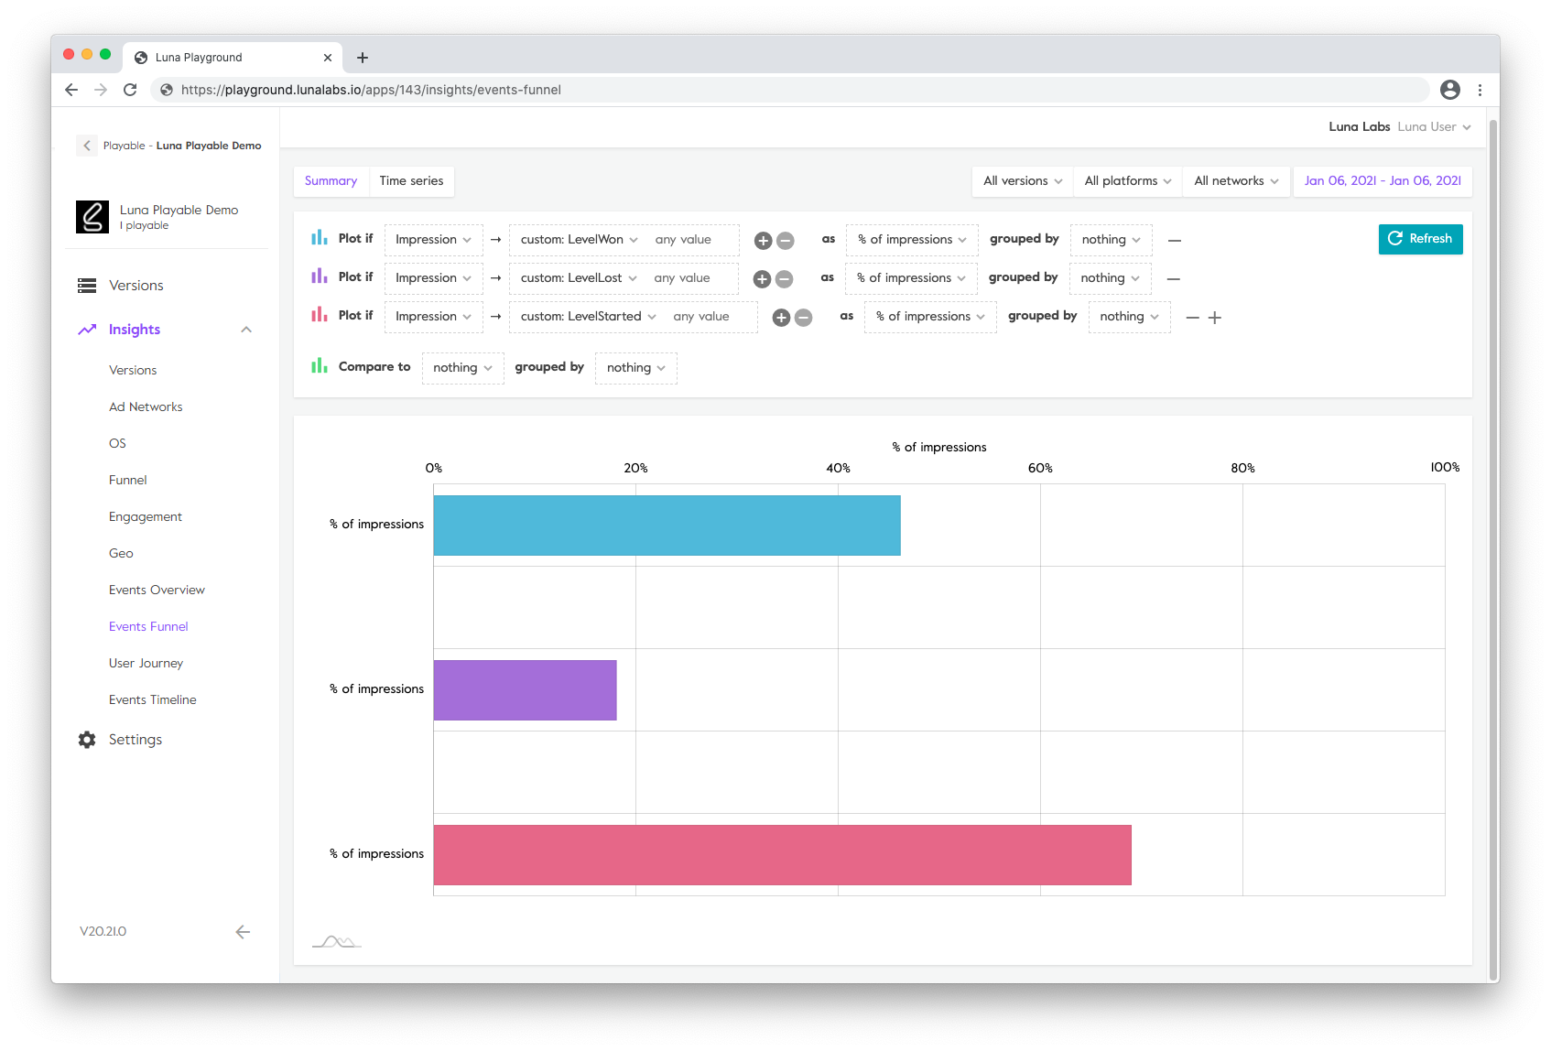Open Versions under Insights
The image size is (1551, 1051).
pyautogui.click(x=133, y=370)
